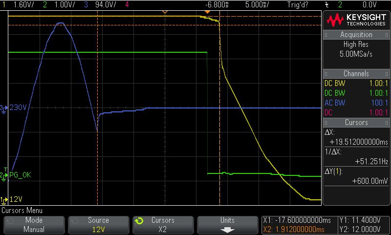391x235 pixels.
Task: Click the peak of the blue 230V waveform
Action: 61,23
